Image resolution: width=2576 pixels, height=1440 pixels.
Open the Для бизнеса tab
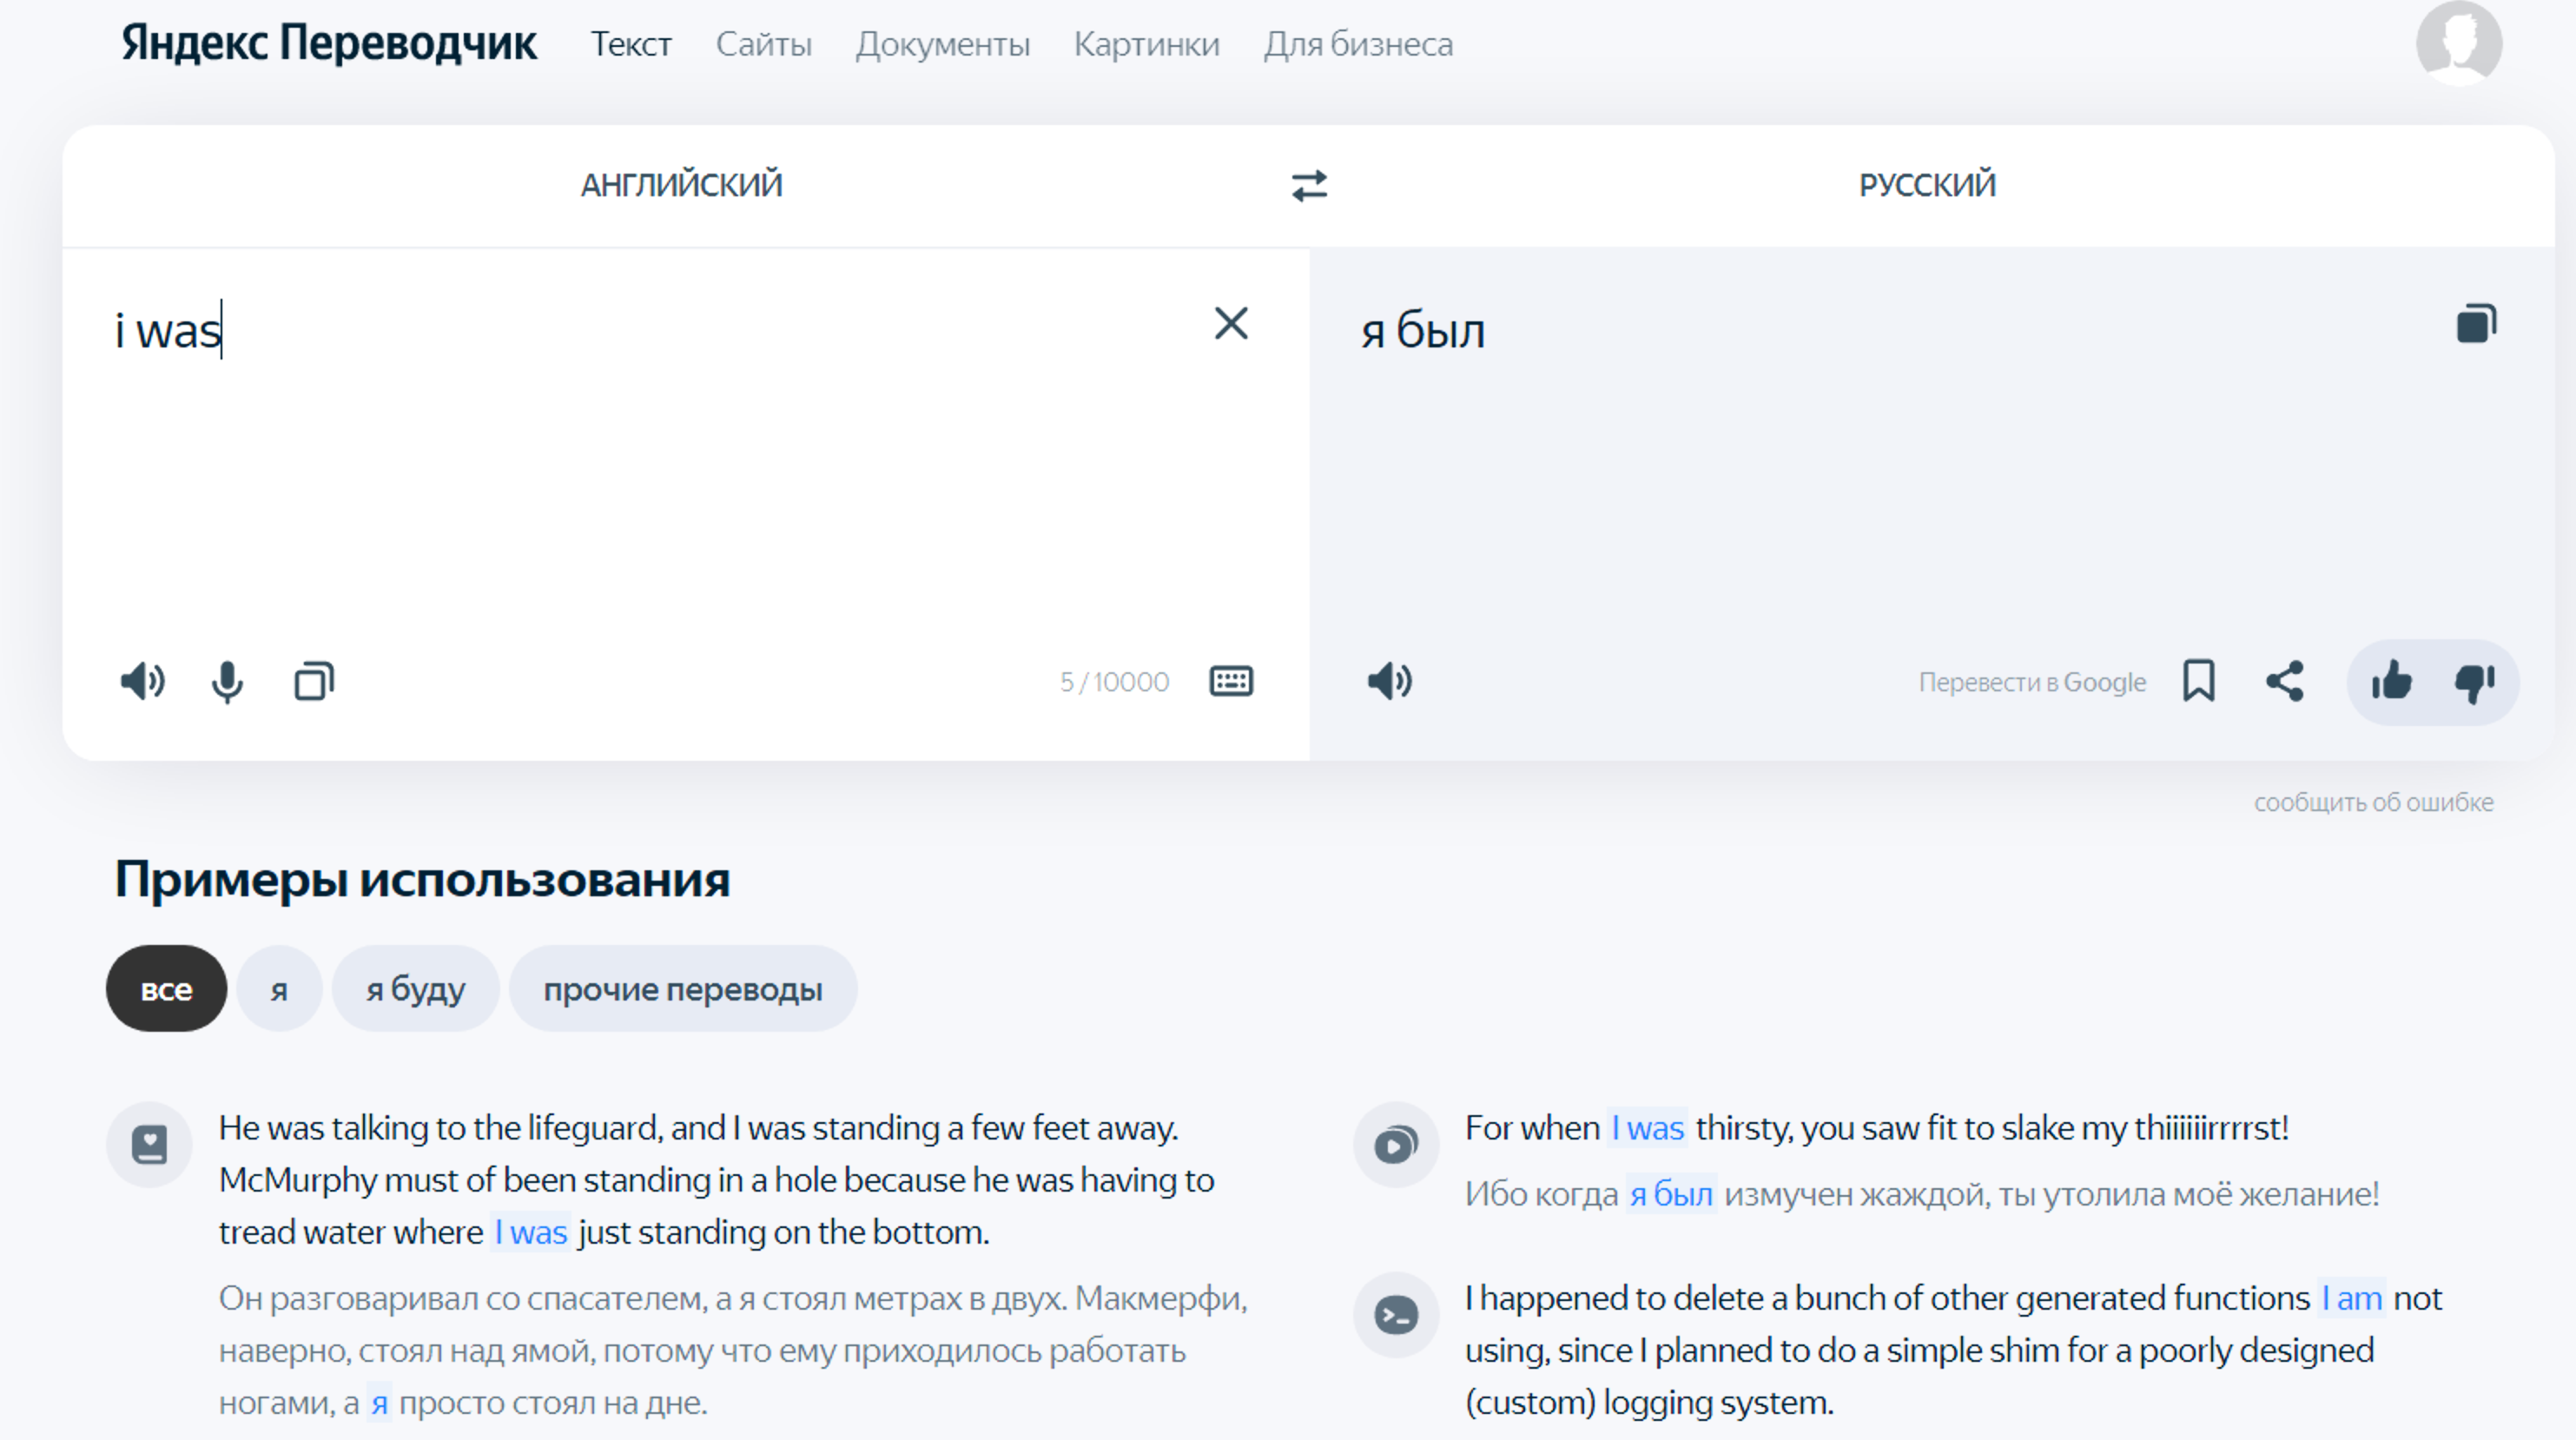coord(1358,44)
